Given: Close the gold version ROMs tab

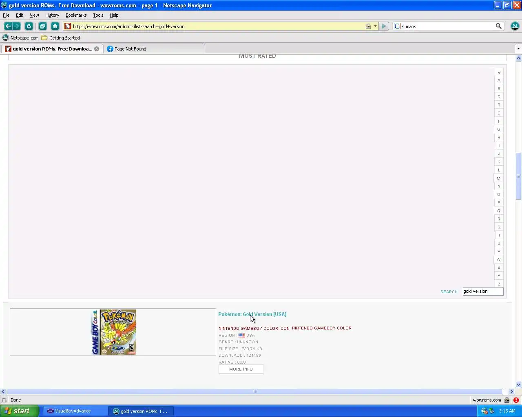Looking at the screenshot, I should (x=97, y=49).
